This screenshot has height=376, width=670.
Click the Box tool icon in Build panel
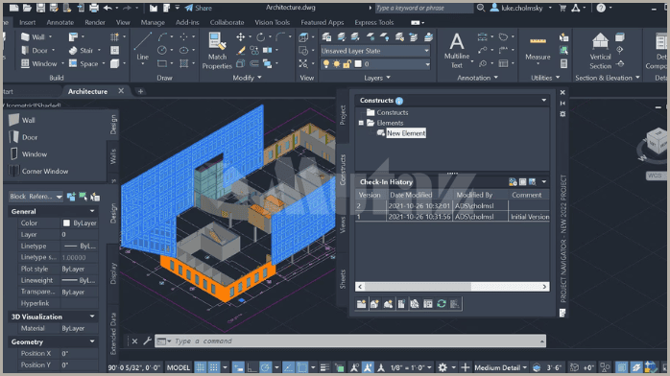114,63
